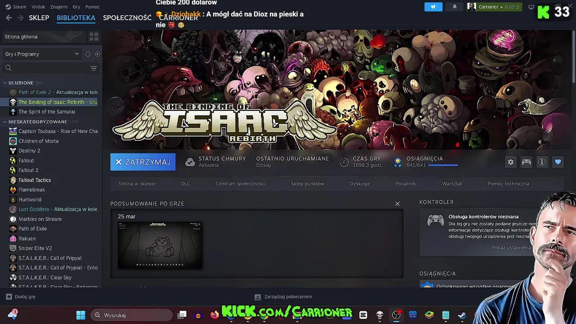Open Task View on taskbar

click(182, 315)
